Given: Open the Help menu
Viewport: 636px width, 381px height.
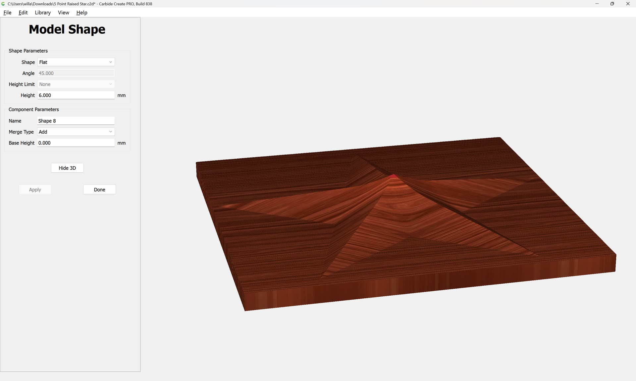Looking at the screenshot, I should tap(81, 13).
